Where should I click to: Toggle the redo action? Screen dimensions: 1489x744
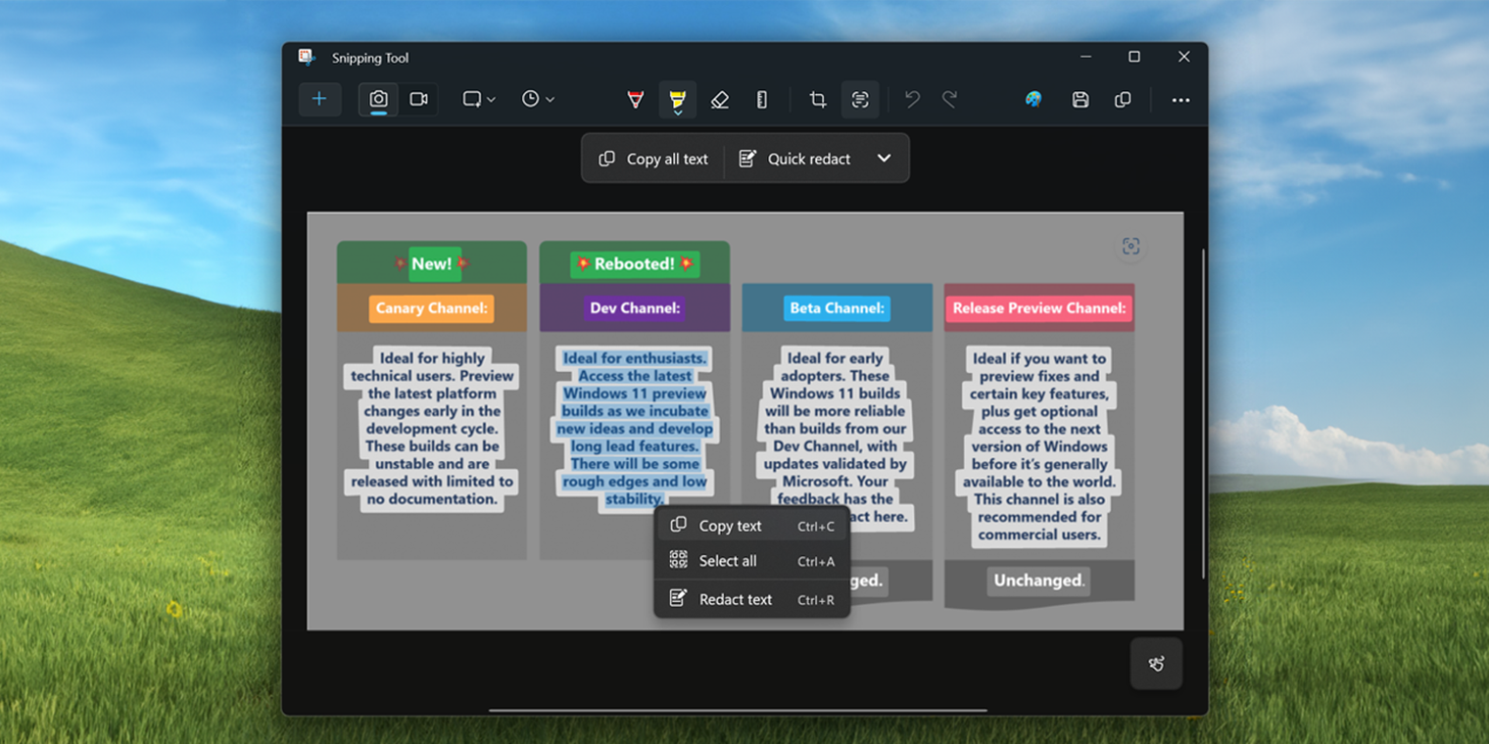(949, 99)
